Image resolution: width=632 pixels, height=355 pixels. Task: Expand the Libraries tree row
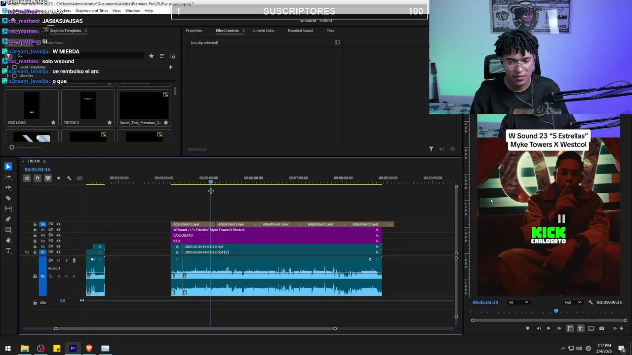click(x=7, y=75)
